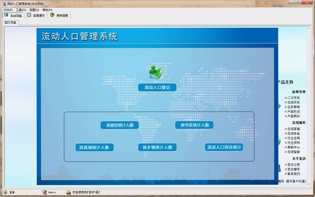Click the 准备 status bar icon
Image resolution: width=315 pixels, height=197 pixels.
5,192
